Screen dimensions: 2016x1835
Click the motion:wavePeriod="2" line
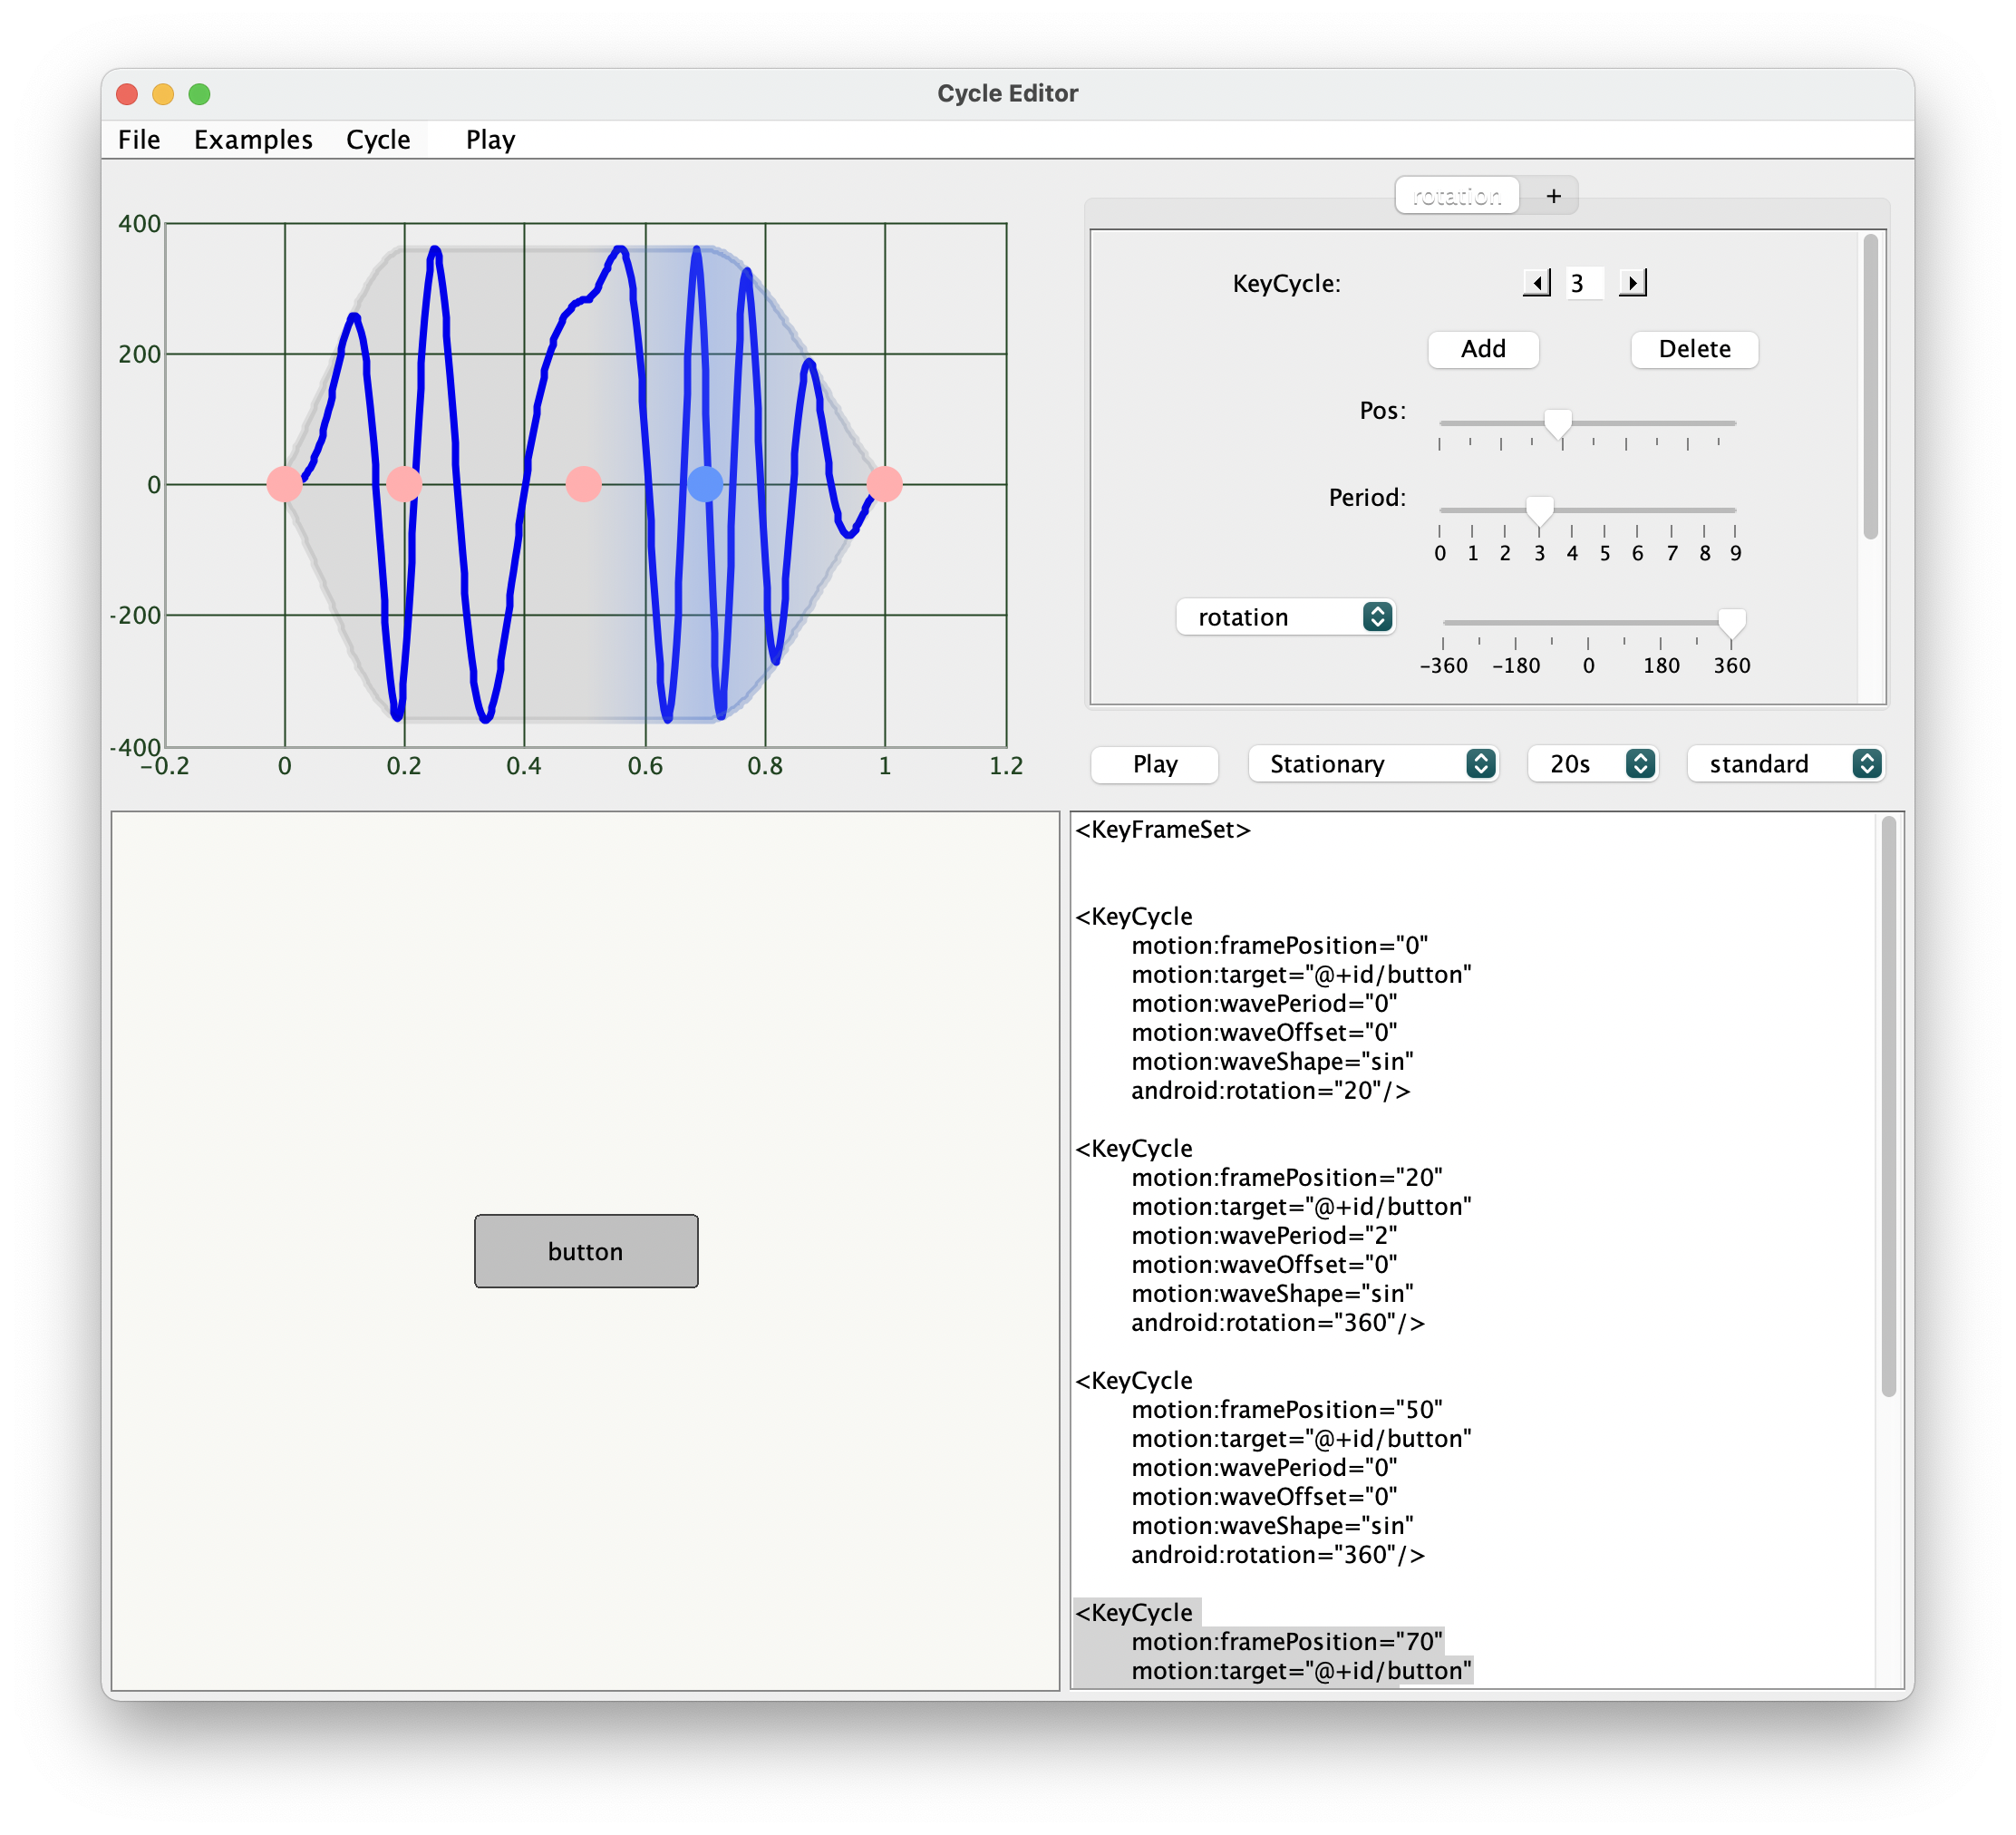[1265, 1235]
